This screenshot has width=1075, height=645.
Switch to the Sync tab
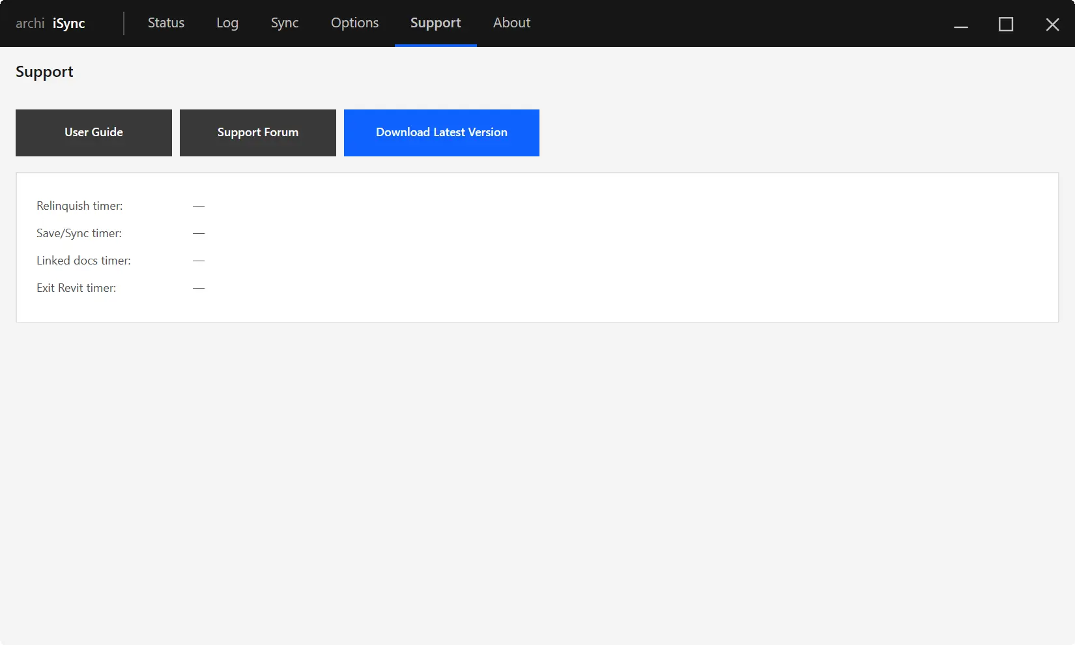pyautogui.click(x=284, y=23)
